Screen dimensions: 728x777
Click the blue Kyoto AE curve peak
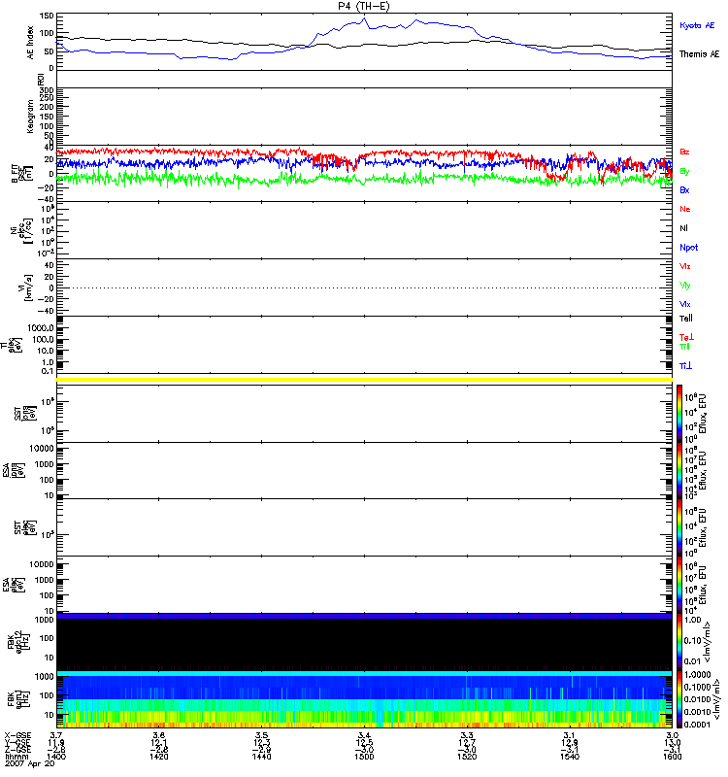pyautogui.click(x=365, y=18)
